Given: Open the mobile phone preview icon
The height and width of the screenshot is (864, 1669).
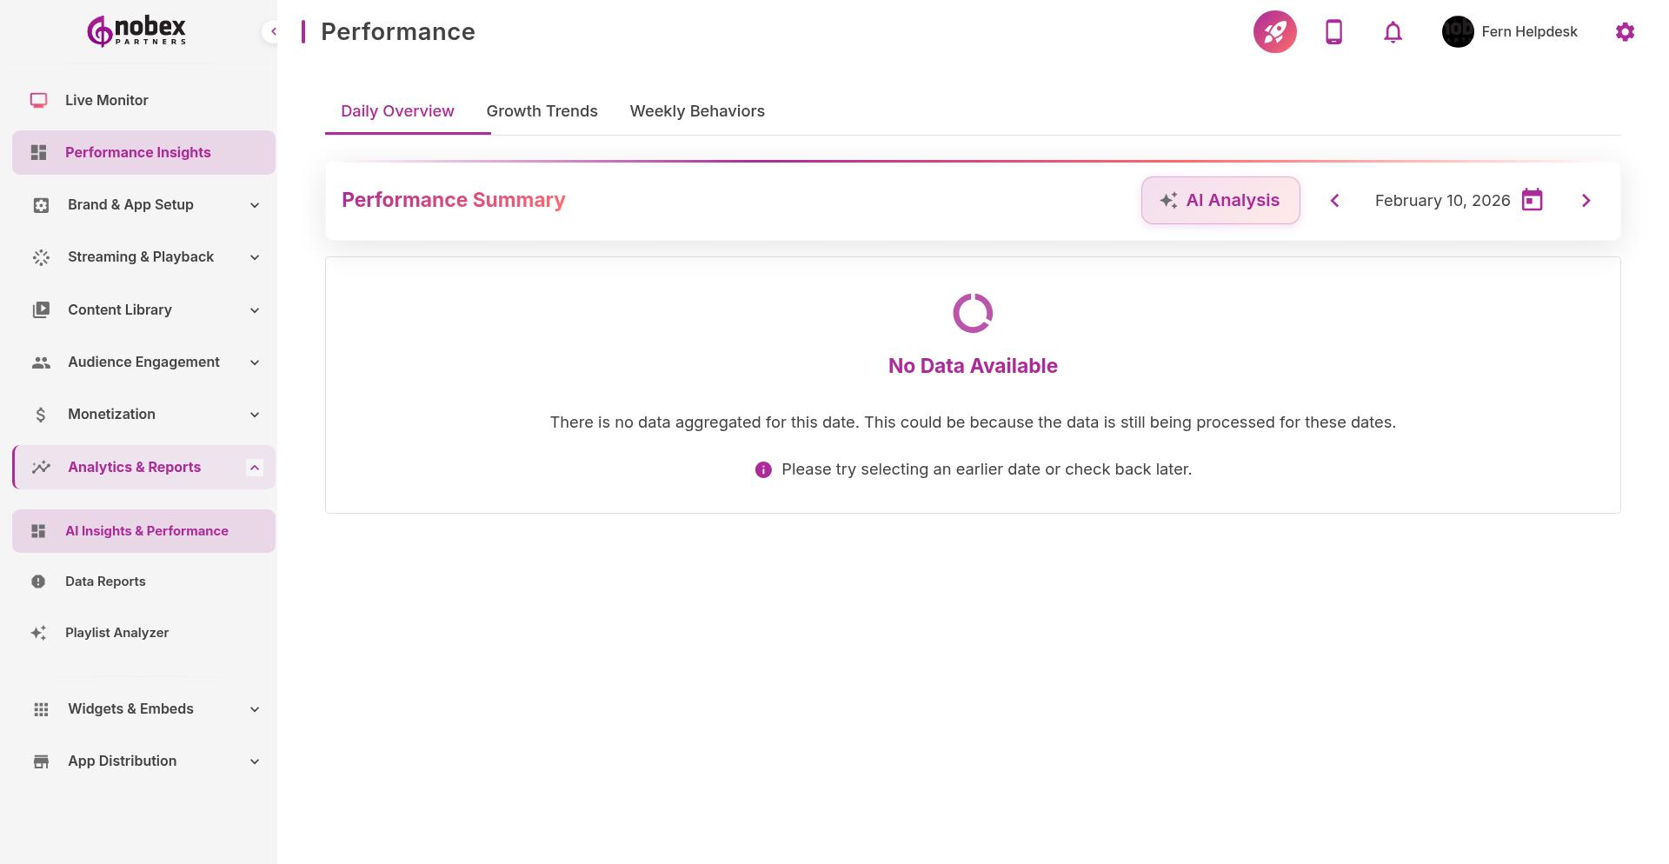Looking at the screenshot, I should coord(1333,32).
